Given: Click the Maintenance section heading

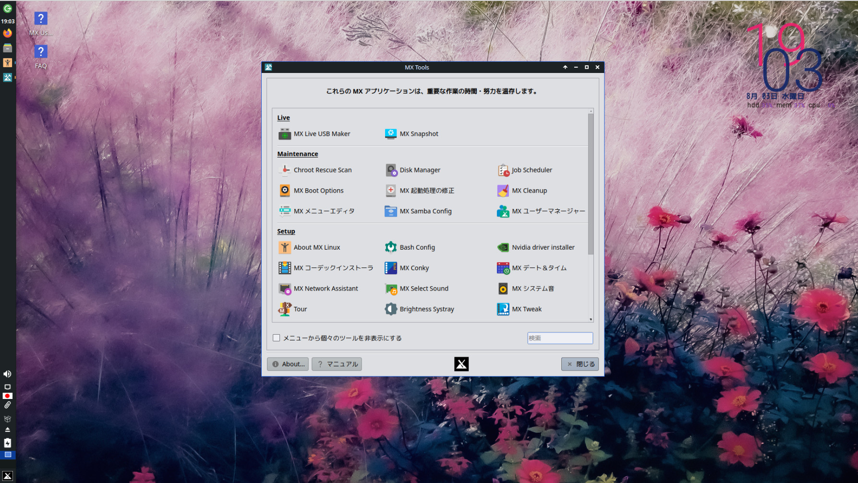Looking at the screenshot, I should [298, 154].
